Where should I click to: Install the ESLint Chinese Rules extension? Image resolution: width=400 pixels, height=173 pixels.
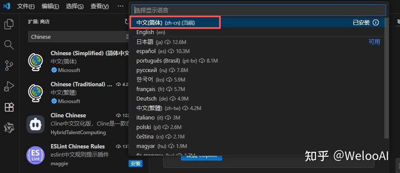click(x=135, y=164)
